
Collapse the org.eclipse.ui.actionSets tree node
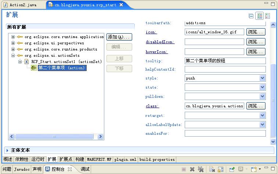point(13,55)
